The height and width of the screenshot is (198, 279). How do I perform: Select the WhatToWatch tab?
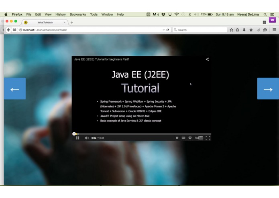[45, 22]
